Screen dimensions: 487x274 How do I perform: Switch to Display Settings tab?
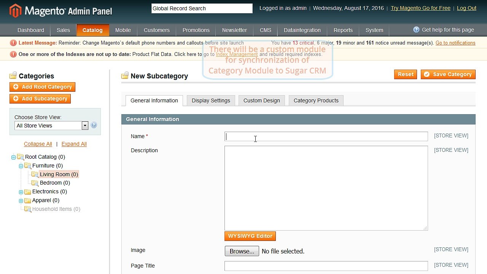(211, 100)
